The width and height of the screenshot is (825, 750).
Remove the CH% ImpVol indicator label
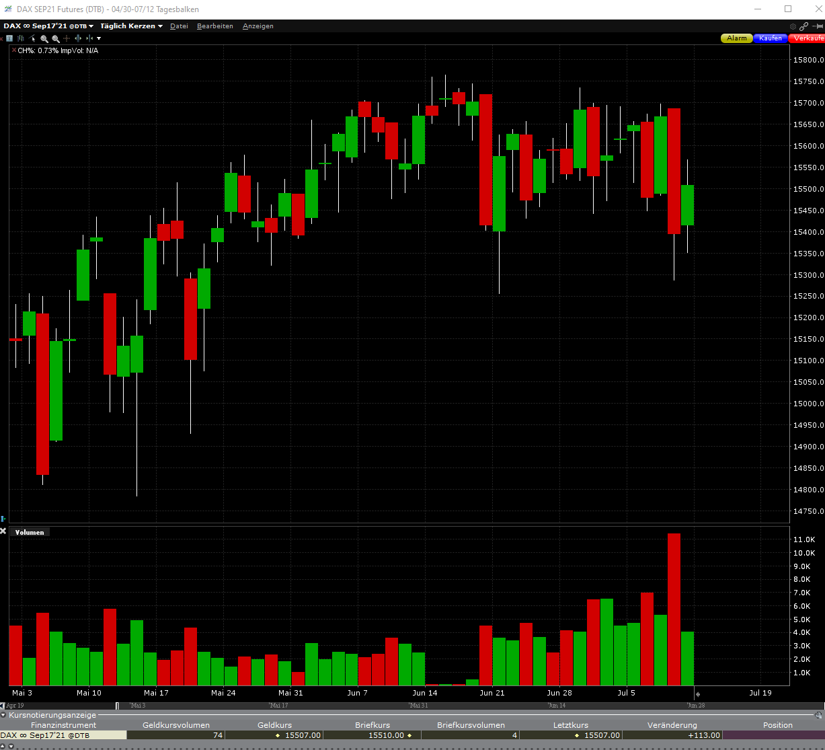13,50
